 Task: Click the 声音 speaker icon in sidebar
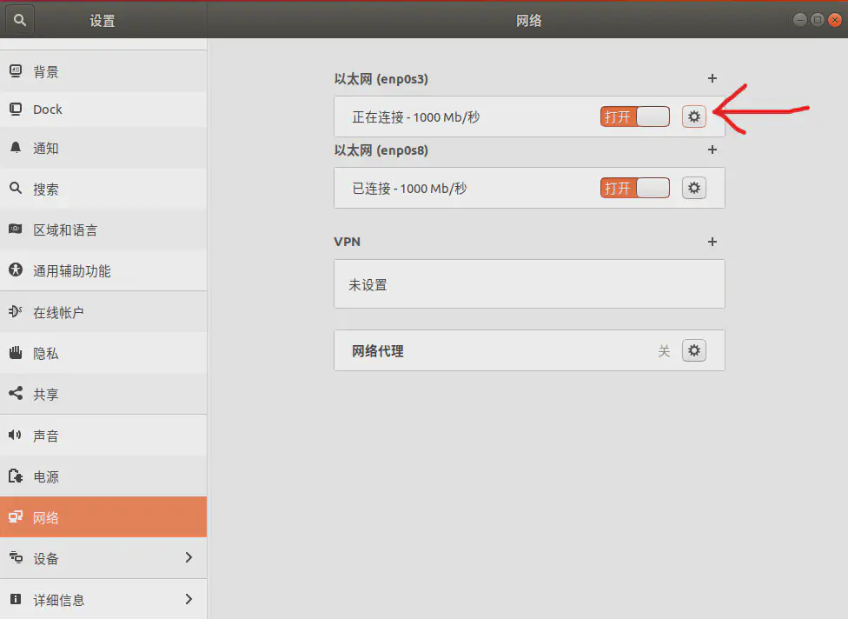(x=15, y=436)
